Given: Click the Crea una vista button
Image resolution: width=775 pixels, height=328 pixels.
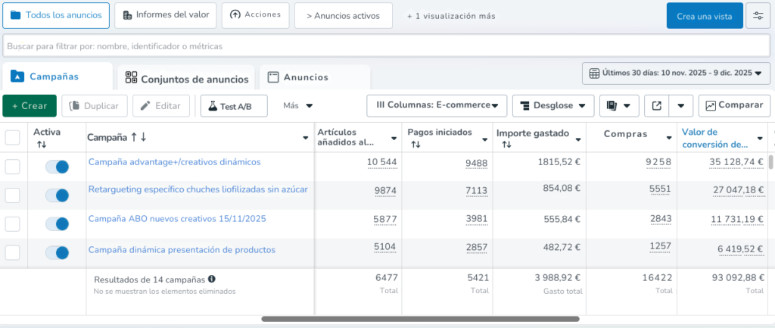Looking at the screenshot, I should [x=704, y=16].
